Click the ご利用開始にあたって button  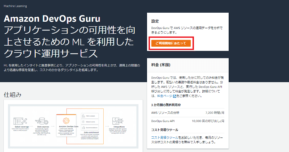[171, 43]
